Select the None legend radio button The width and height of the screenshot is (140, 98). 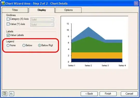[x=8, y=45]
